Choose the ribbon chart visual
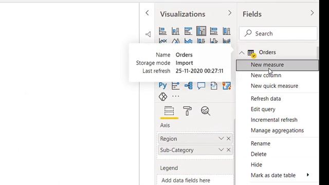This screenshot has width=329, height=185. click(x=227, y=41)
